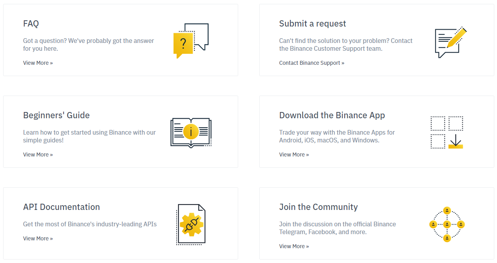Click the text 'Got a question? We've probably got the answer'
497x263 pixels.
click(x=88, y=41)
